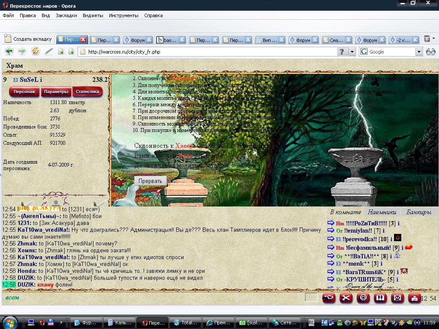Close the '-2 к...' tab
The height and width of the screenshot is (329, 439).
pos(415,40)
